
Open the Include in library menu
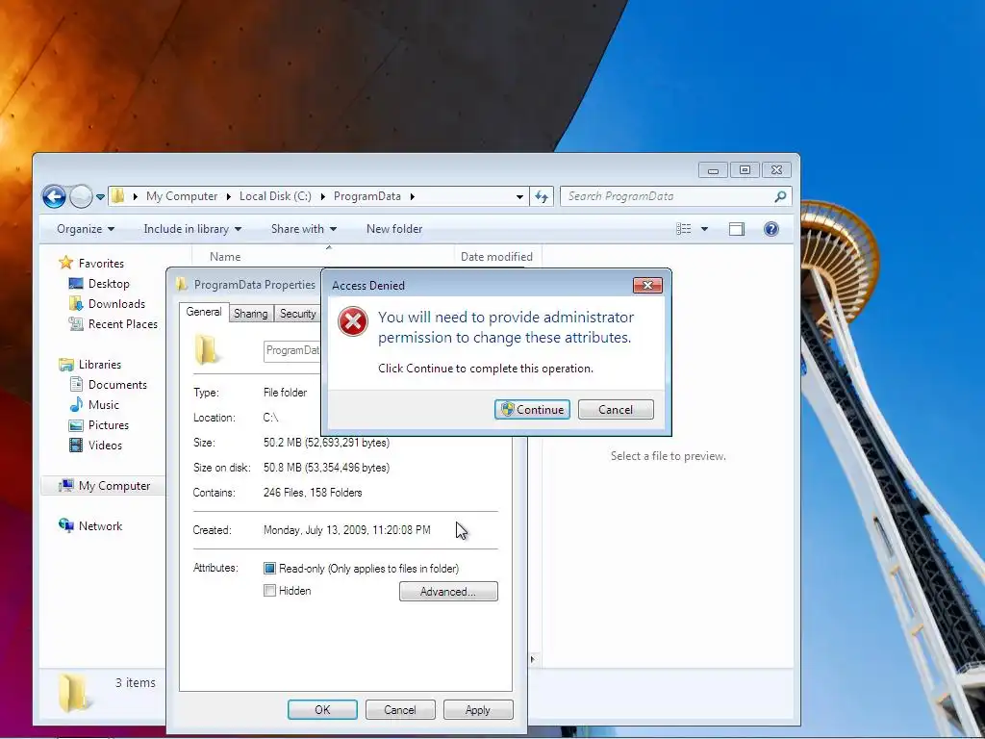(x=192, y=229)
